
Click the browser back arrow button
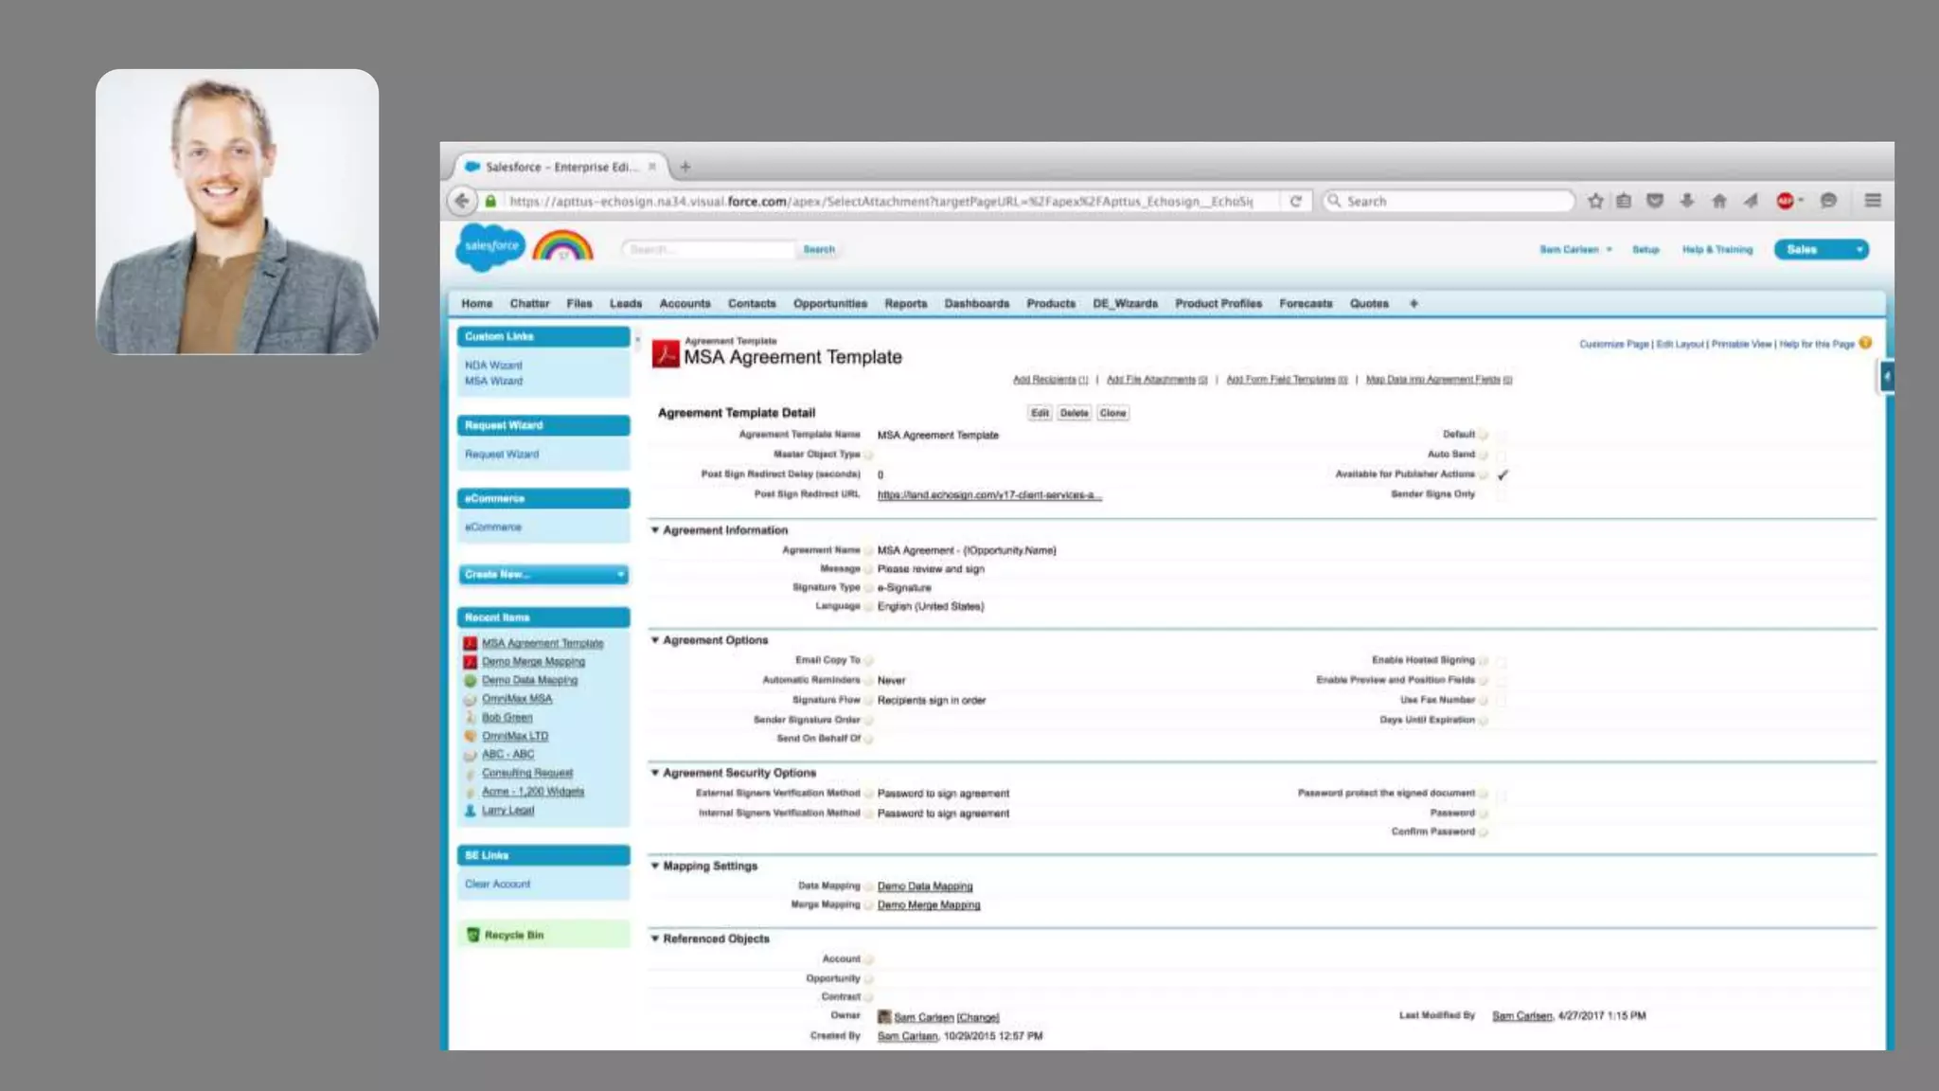click(x=461, y=201)
